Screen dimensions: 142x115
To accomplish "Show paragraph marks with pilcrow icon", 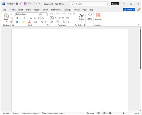I will (x=68, y=22).
